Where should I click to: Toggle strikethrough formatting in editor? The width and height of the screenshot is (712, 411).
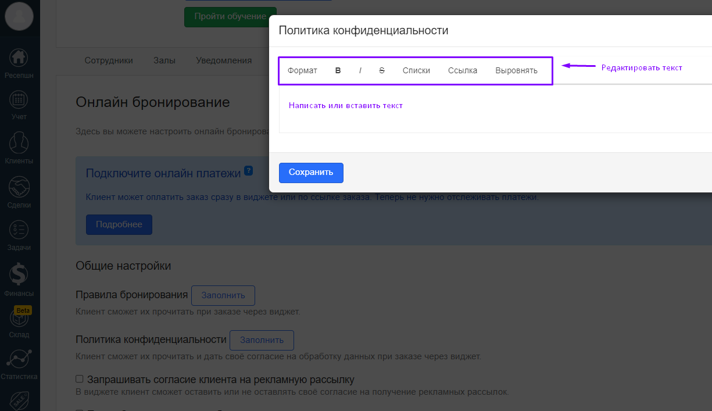(x=382, y=70)
